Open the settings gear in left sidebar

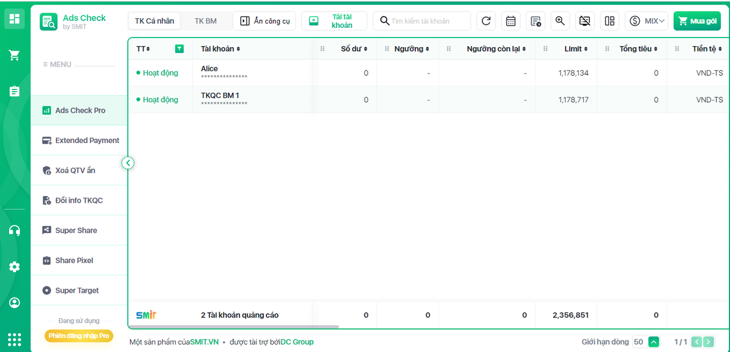15,267
